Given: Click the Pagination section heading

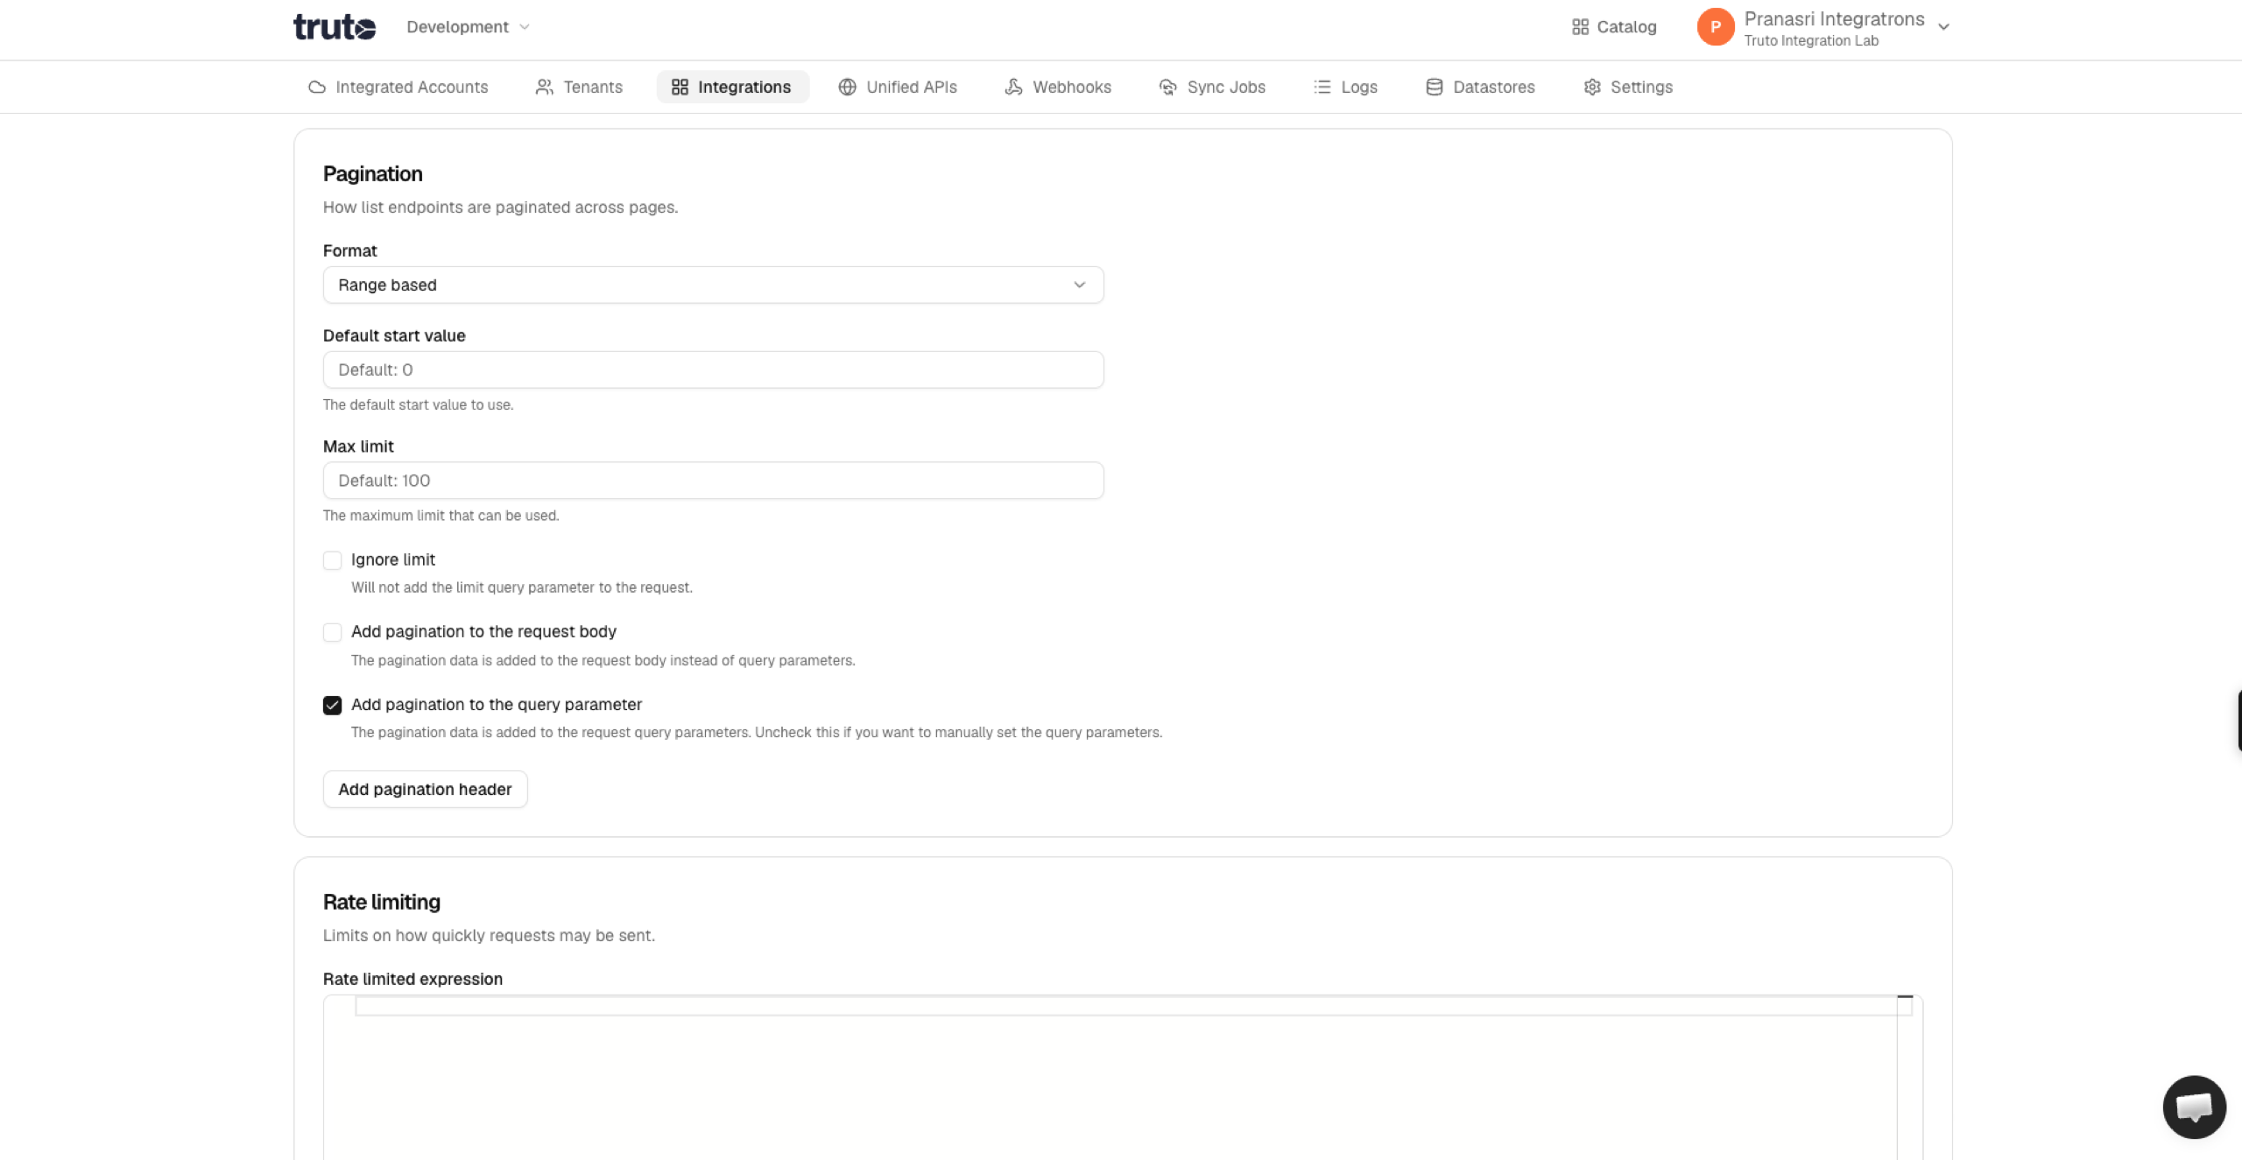Looking at the screenshot, I should click(373, 174).
